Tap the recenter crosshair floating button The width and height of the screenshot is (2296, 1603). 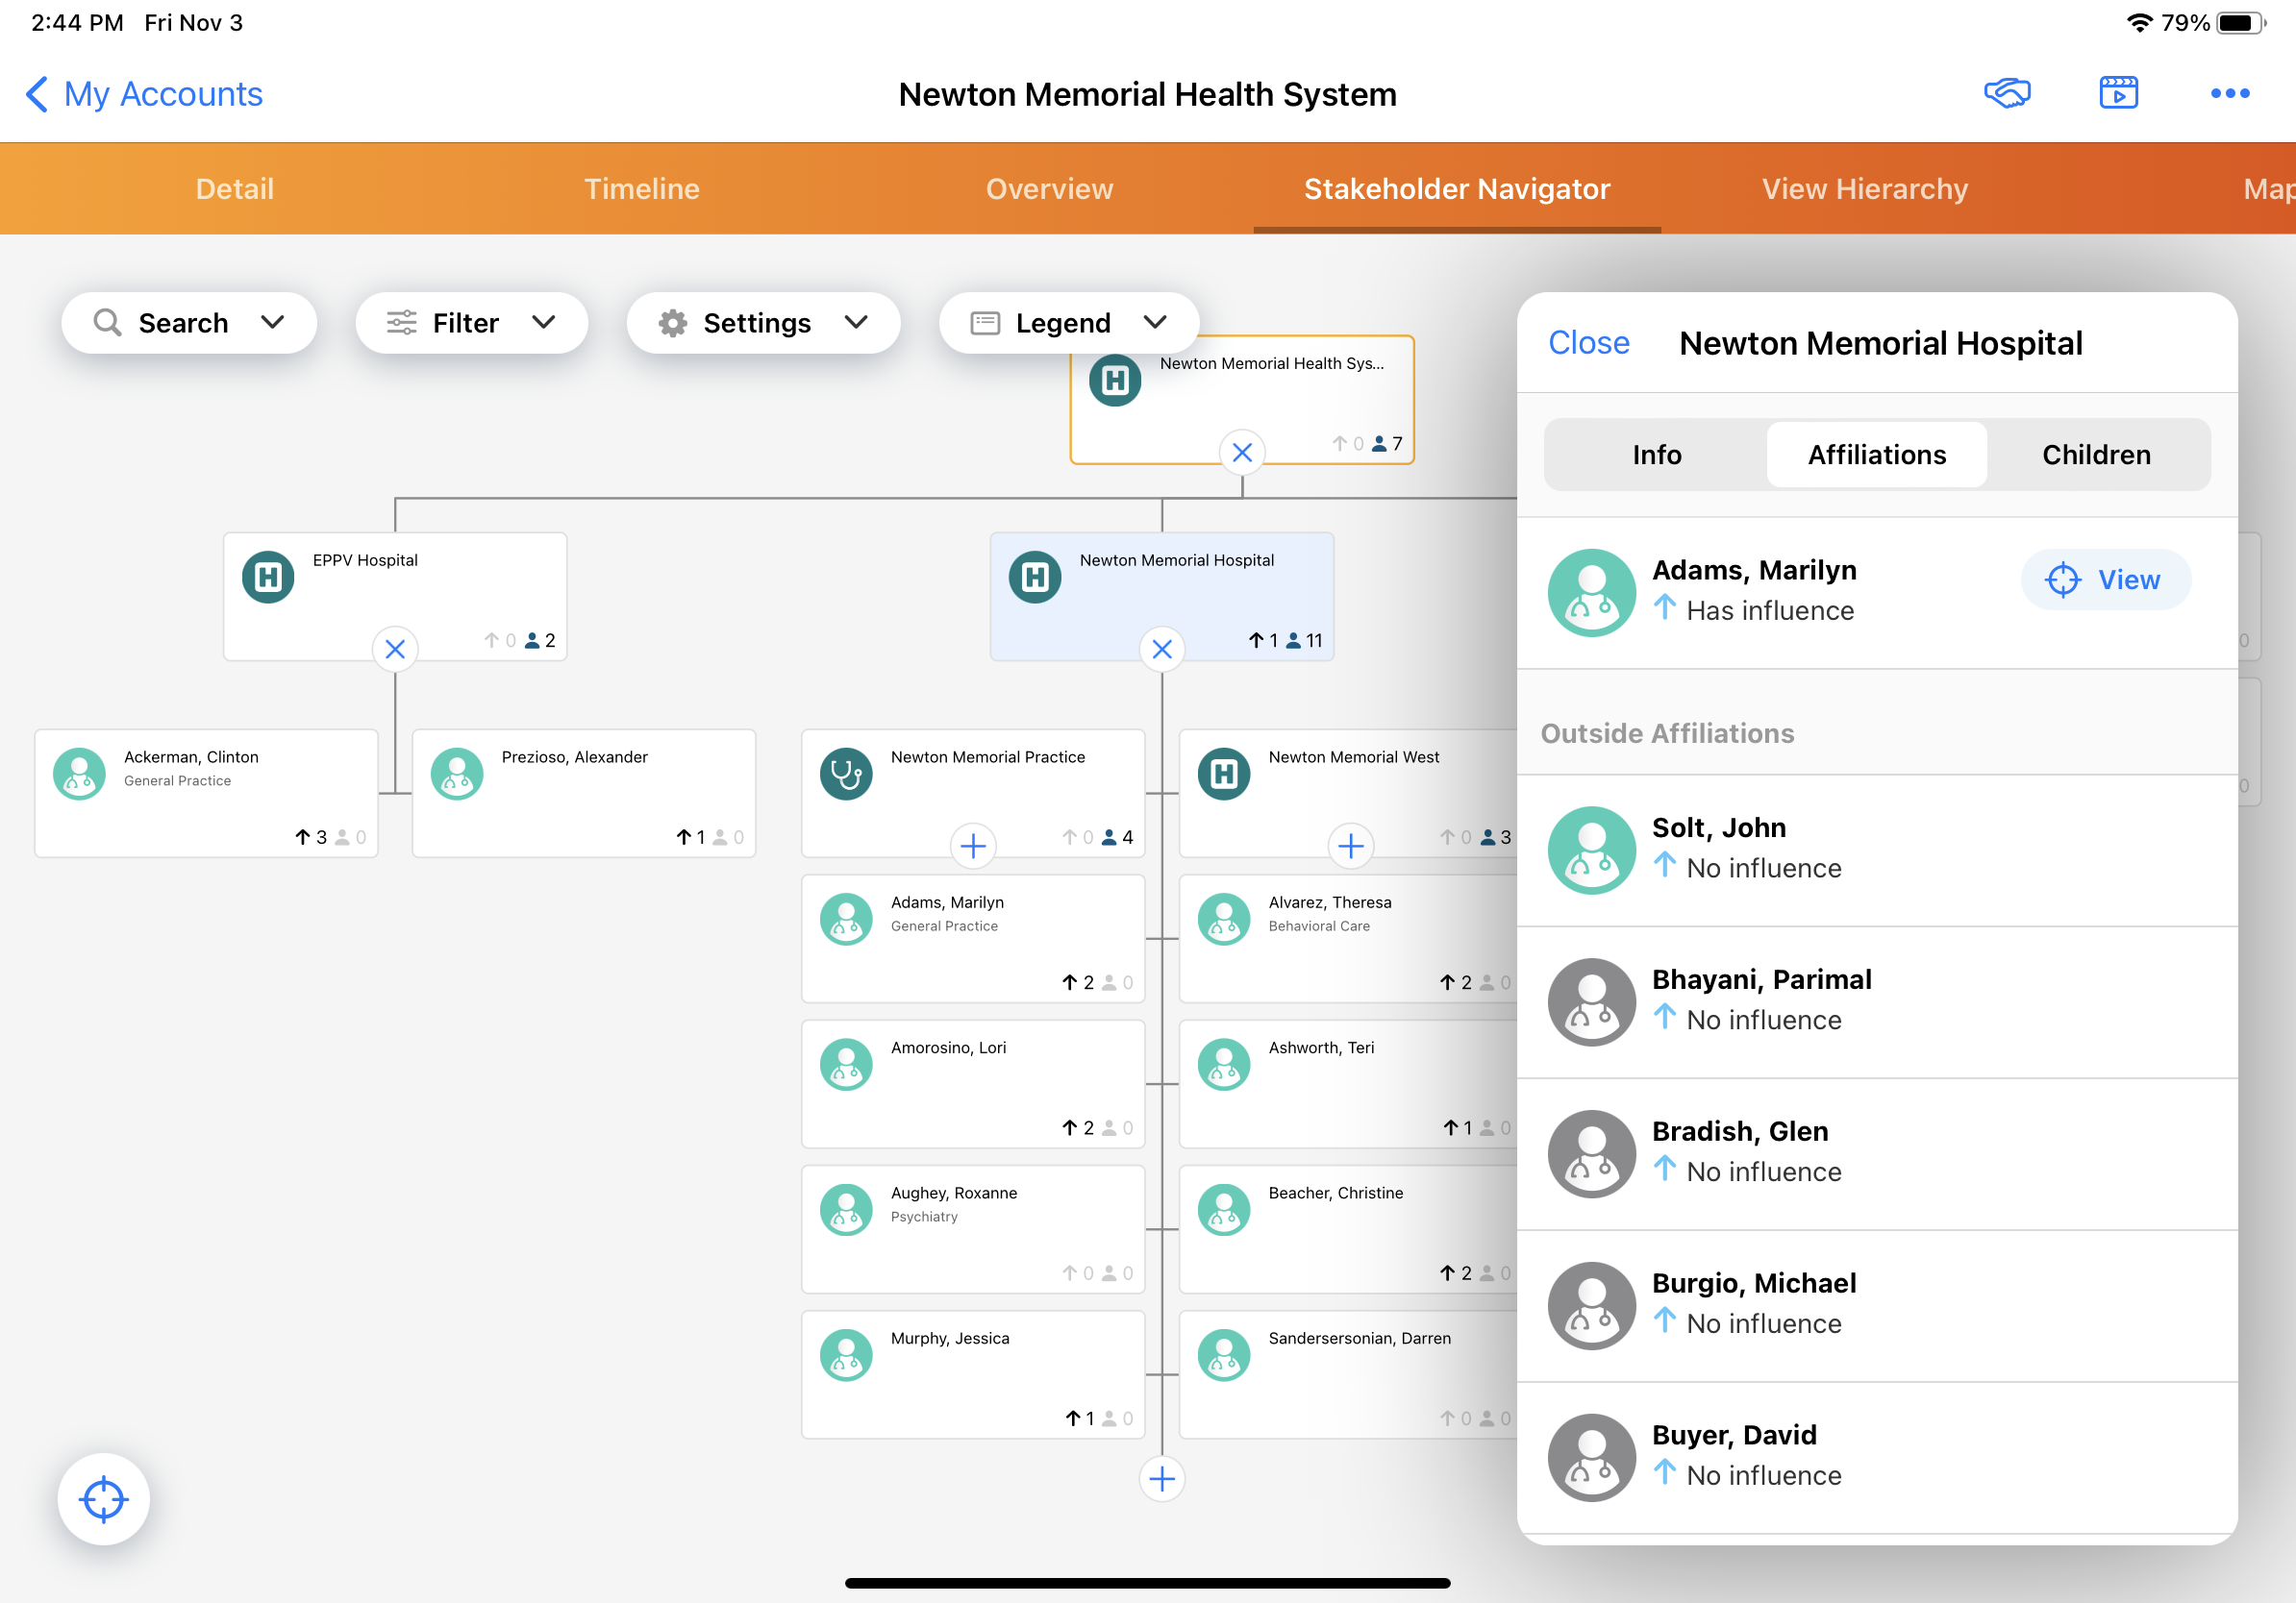click(103, 1498)
